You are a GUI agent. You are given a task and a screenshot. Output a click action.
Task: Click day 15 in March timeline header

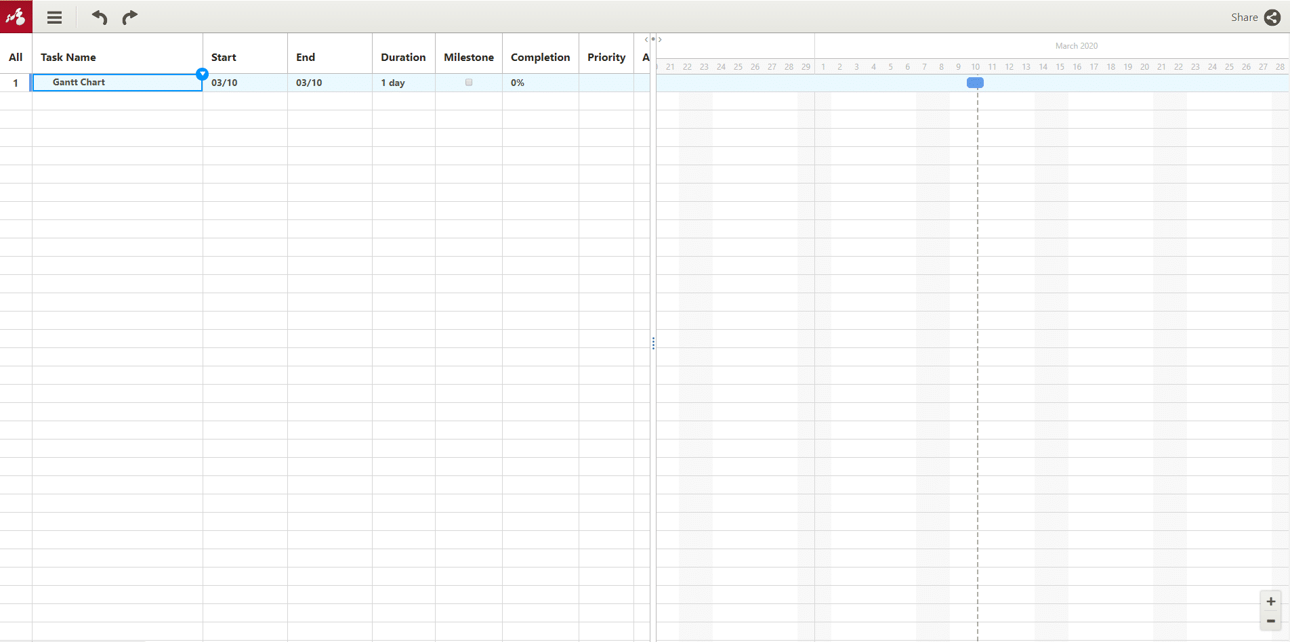coord(1060,67)
